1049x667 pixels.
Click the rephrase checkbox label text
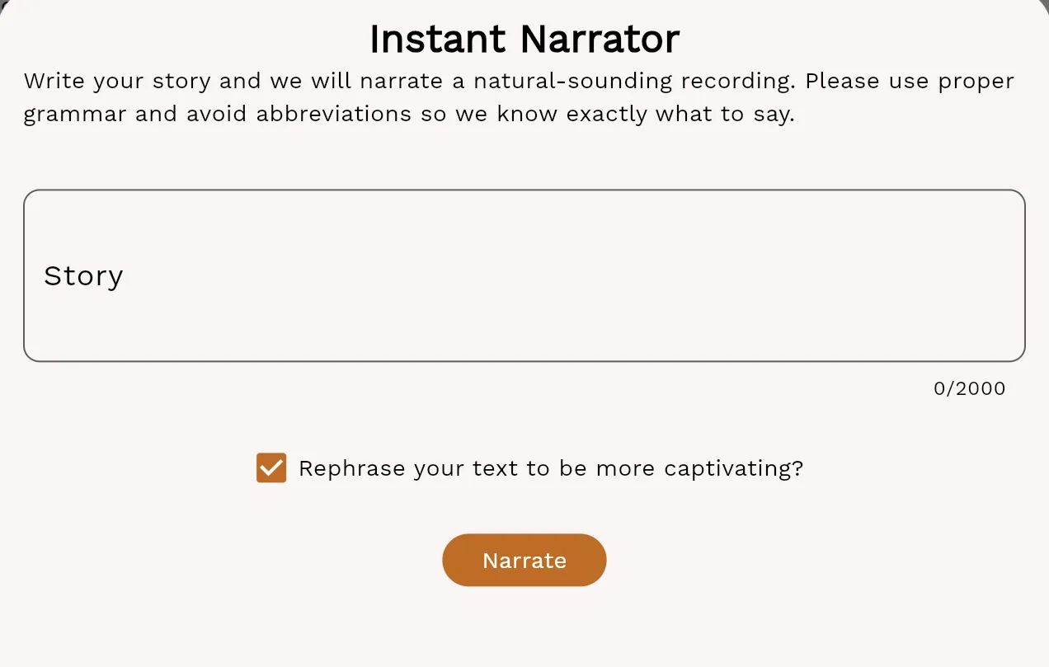(x=549, y=467)
